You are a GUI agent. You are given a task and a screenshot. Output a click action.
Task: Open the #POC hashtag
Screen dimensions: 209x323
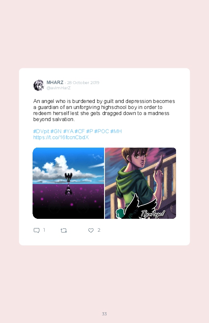[102, 132]
